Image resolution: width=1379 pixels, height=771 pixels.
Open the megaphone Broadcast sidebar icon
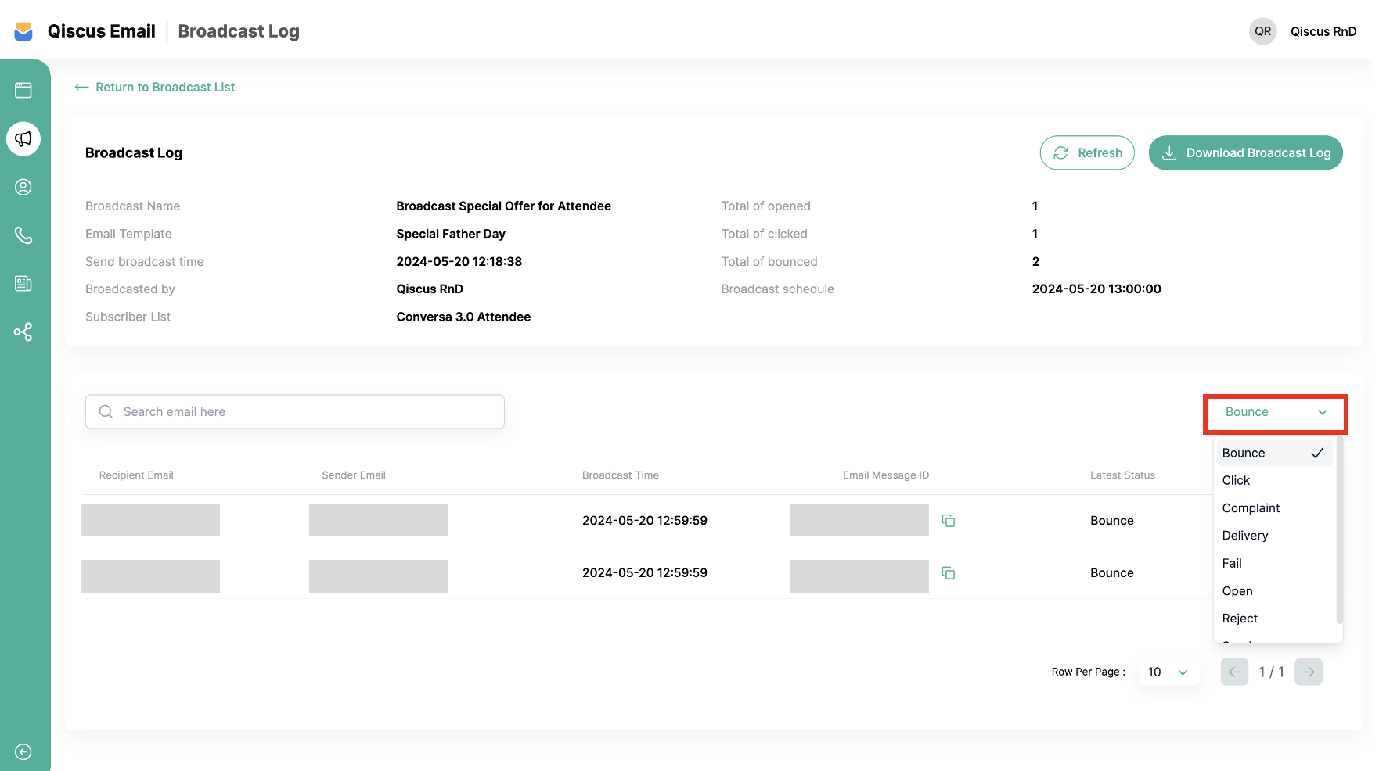23,139
